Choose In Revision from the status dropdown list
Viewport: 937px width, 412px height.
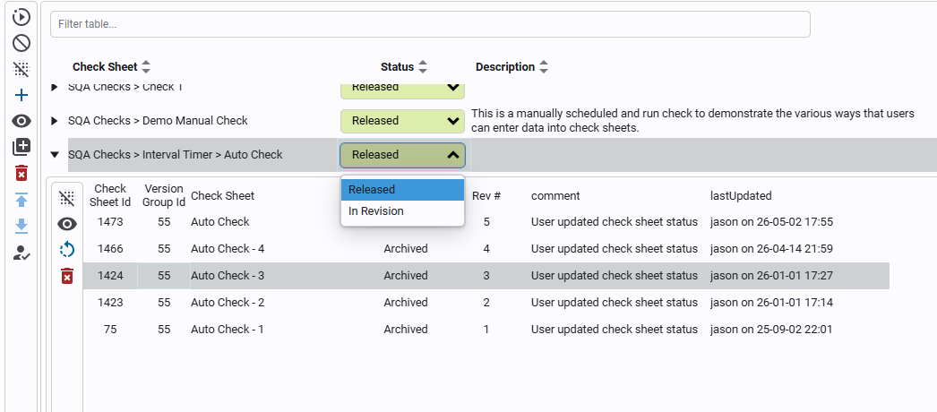[x=402, y=210]
